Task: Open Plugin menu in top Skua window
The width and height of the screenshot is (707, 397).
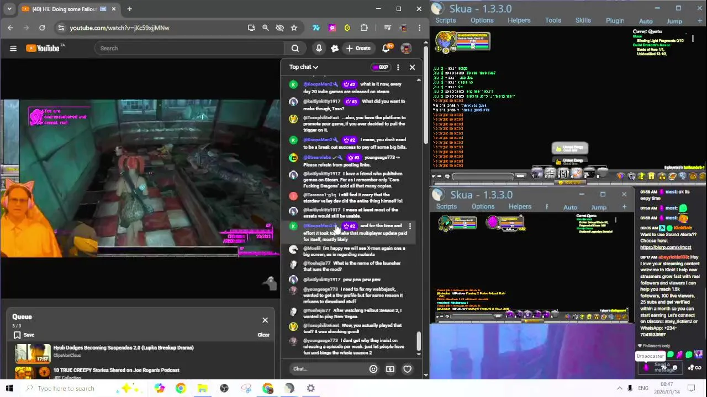Action: [615, 20]
